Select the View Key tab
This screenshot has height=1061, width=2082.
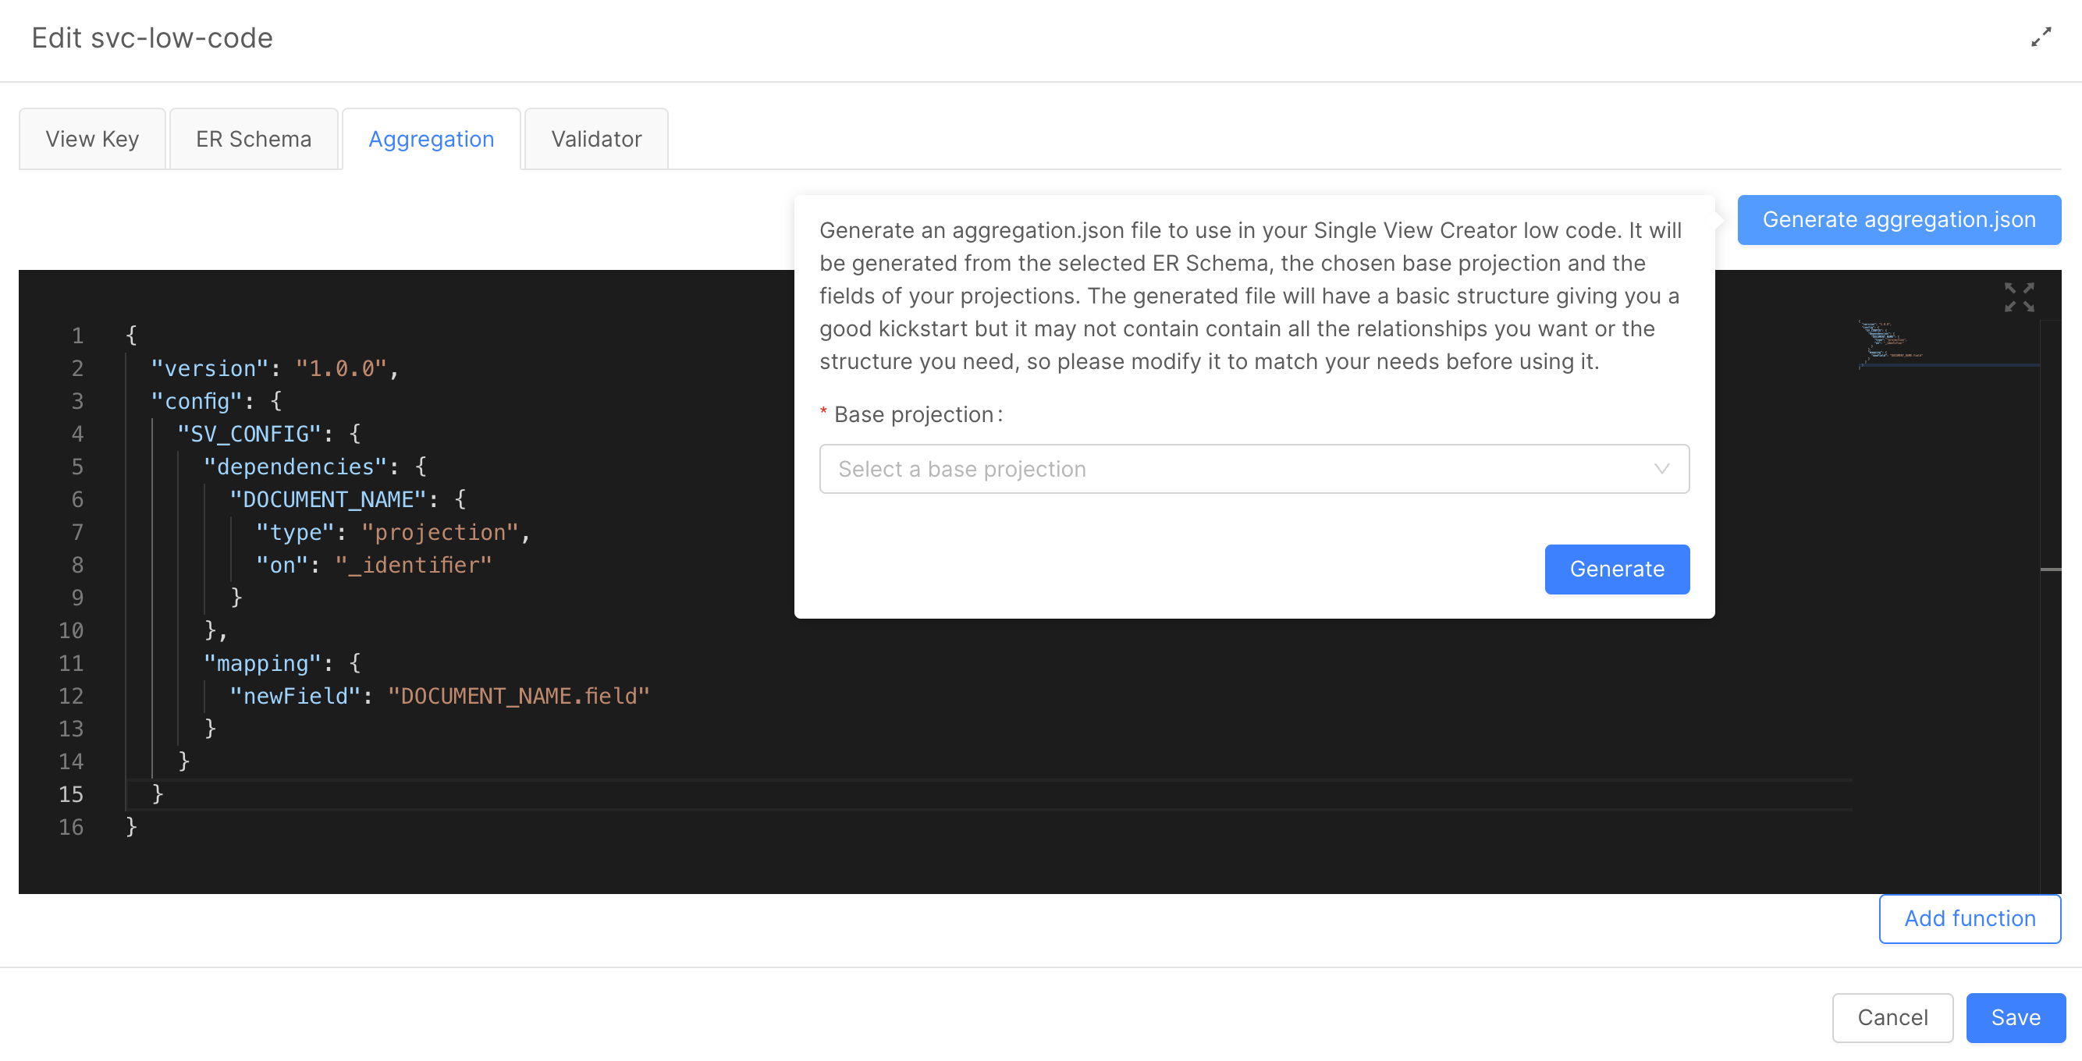[x=91, y=138]
